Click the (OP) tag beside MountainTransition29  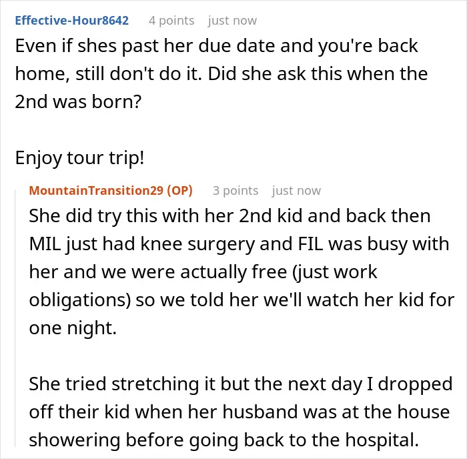[180, 191]
